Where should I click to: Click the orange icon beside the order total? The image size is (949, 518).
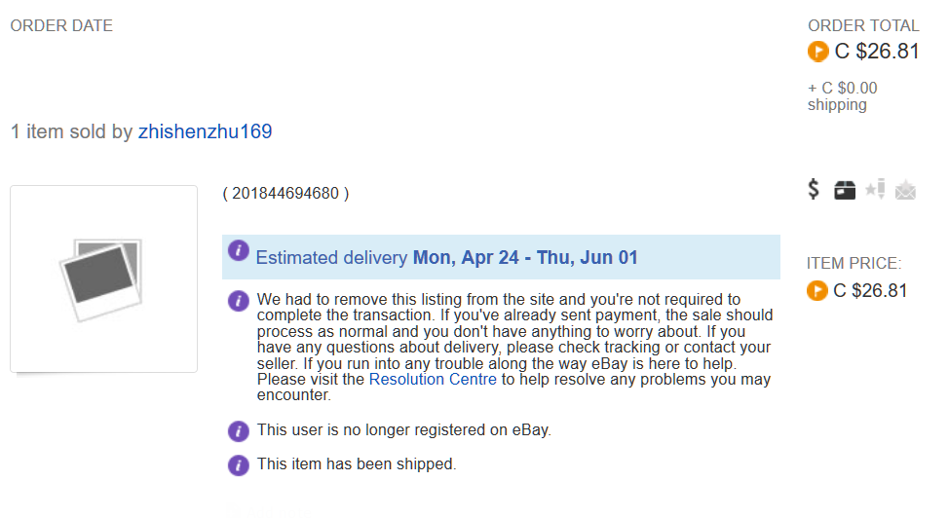pyautogui.click(x=817, y=52)
